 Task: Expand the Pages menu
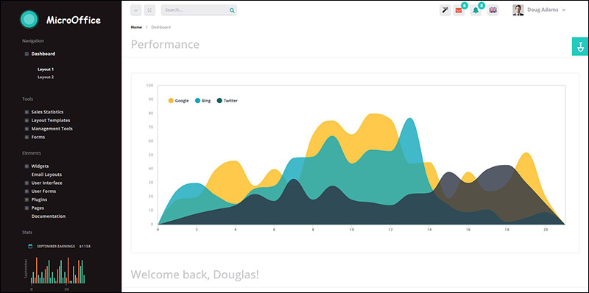(27, 208)
